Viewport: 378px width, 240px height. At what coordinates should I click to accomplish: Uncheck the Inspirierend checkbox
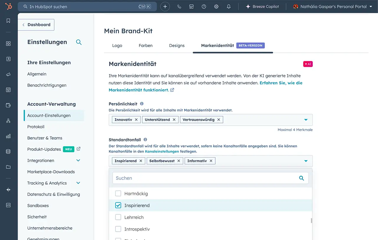(x=118, y=205)
